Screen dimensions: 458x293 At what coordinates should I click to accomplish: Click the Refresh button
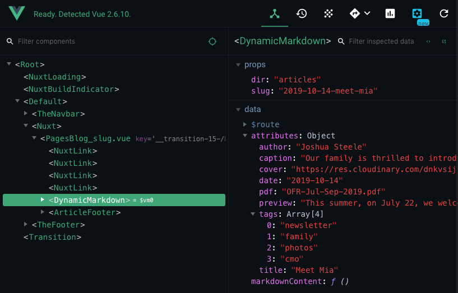tap(443, 13)
